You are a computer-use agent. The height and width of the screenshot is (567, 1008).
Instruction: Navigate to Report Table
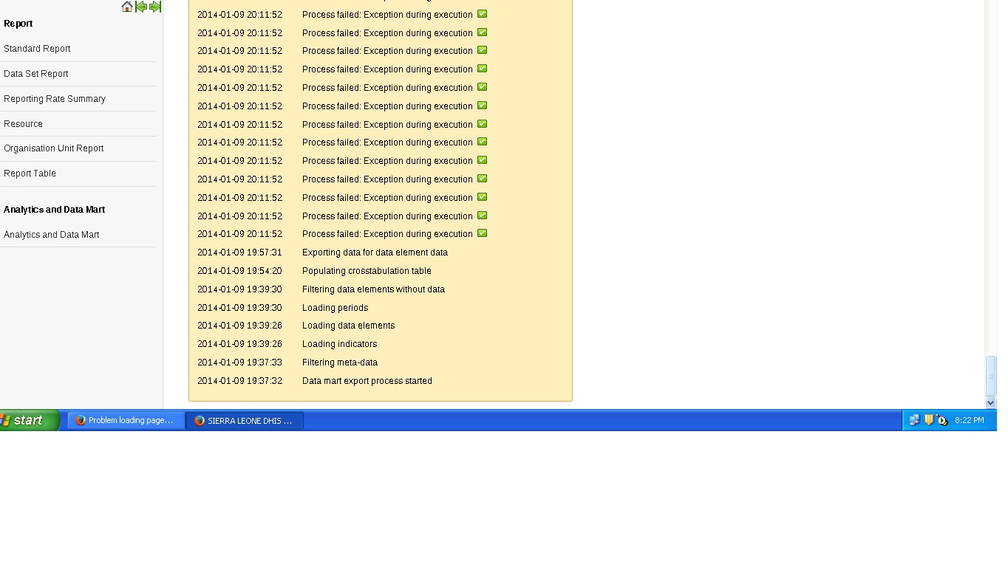(30, 173)
